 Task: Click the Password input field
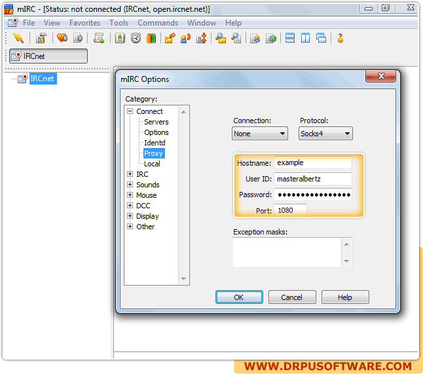(313, 195)
